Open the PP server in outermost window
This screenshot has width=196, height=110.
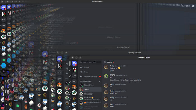tap(4, 25)
